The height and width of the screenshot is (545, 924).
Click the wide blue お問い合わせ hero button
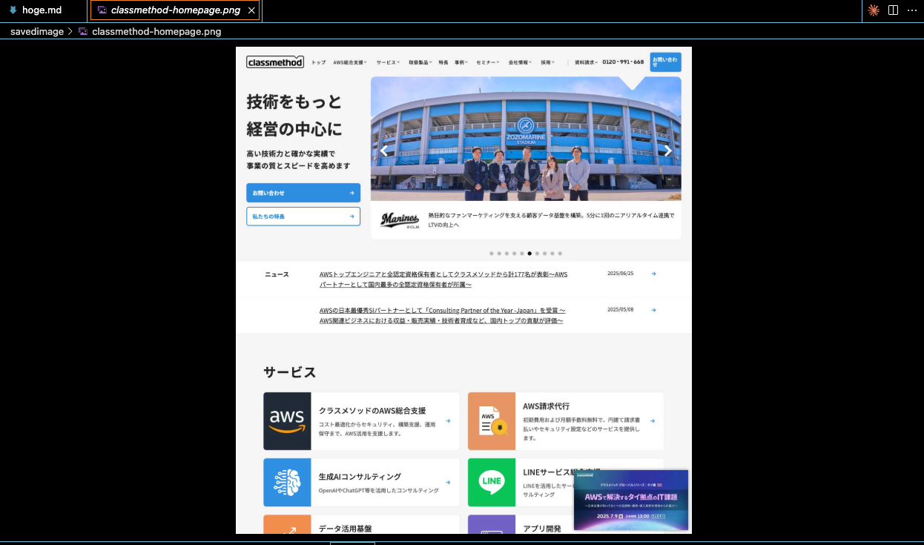tap(303, 193)
